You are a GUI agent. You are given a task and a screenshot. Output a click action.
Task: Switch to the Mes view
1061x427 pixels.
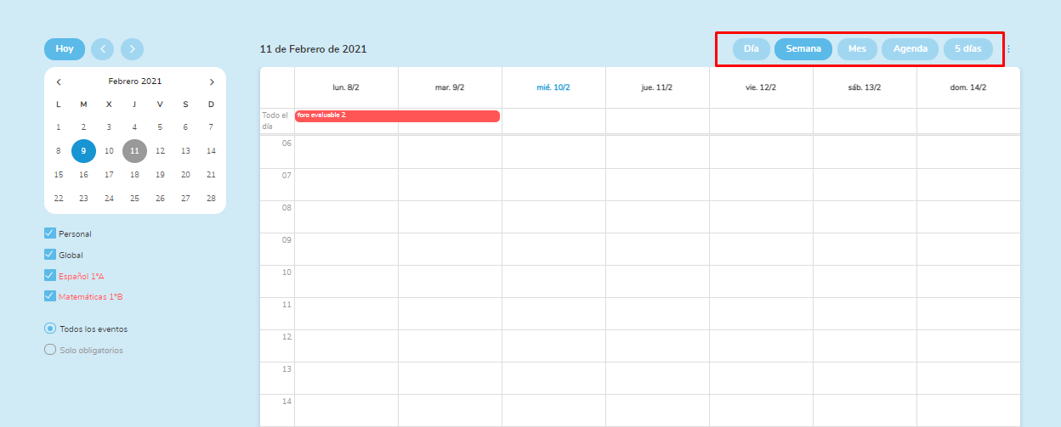click(857, 49)
